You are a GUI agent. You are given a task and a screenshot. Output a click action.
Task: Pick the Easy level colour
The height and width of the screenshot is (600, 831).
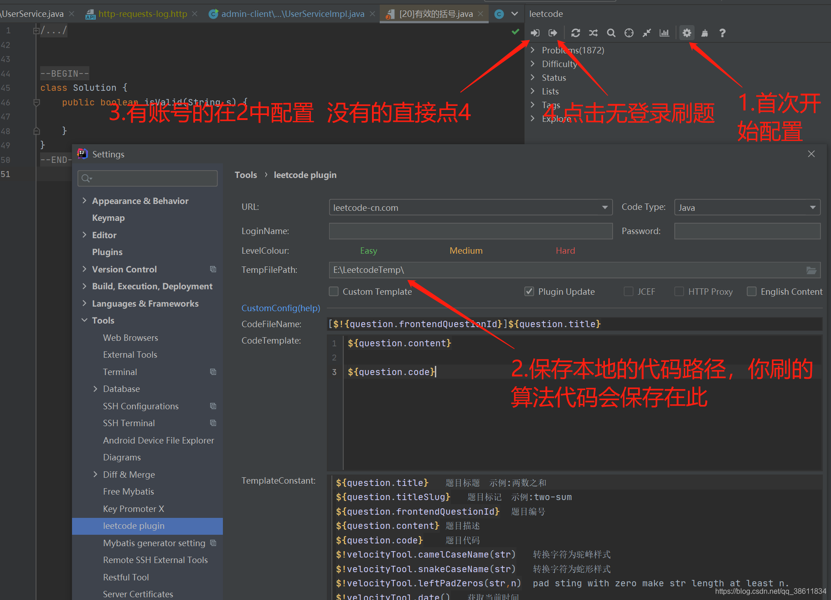(x=368, y=250)
